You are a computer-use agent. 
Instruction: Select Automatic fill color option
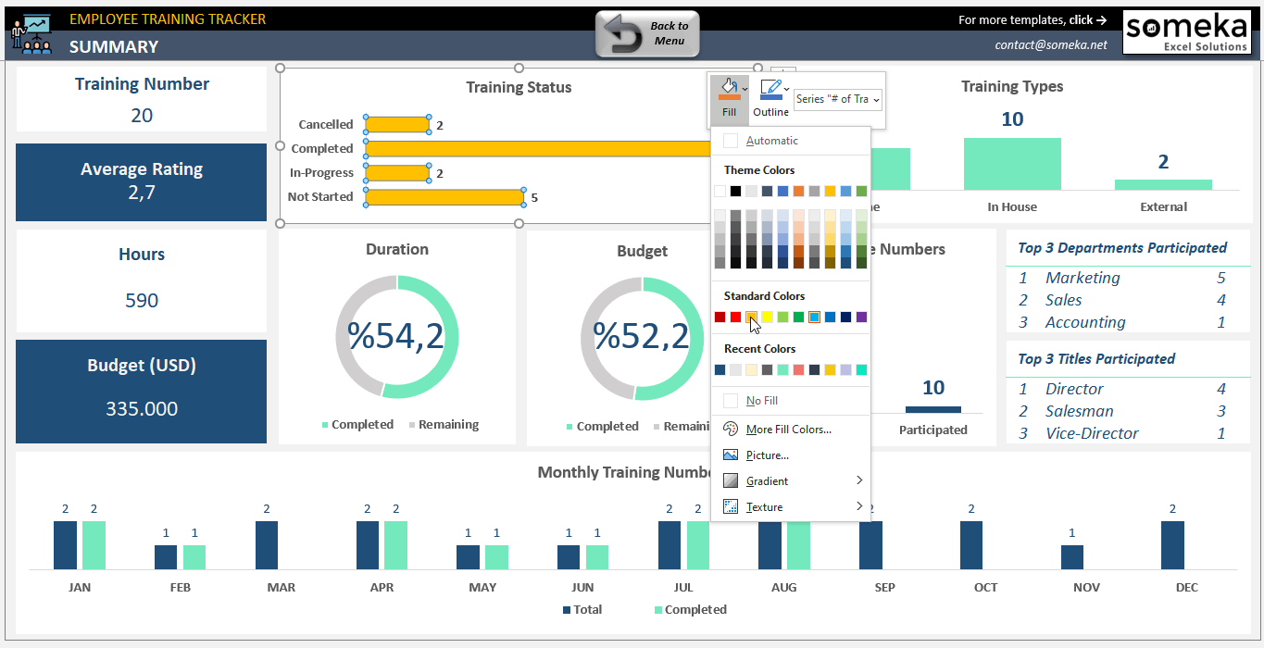771,141
